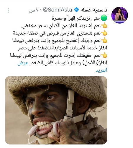Open the three-dot more options menu

click(x=8, y=10)
